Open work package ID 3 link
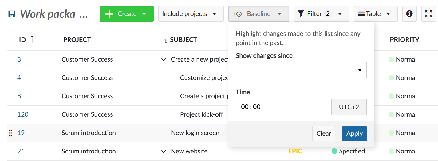 [19, 59]
